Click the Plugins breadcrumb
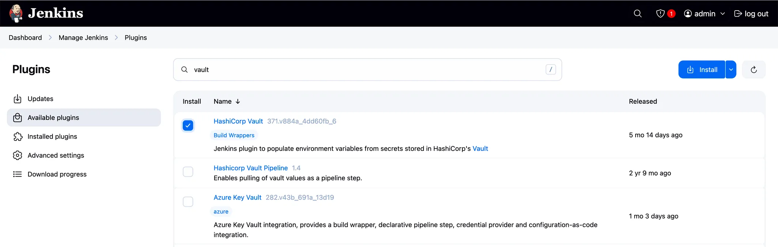The image size is (778, 247). point(136,38)
